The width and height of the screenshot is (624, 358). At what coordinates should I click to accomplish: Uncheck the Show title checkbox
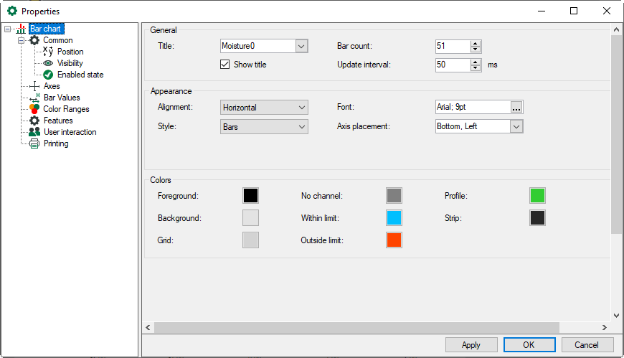pyautogui.click(x=225, y=65)
